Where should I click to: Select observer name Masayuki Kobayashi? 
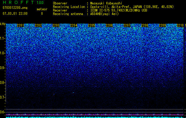point(106,3)
